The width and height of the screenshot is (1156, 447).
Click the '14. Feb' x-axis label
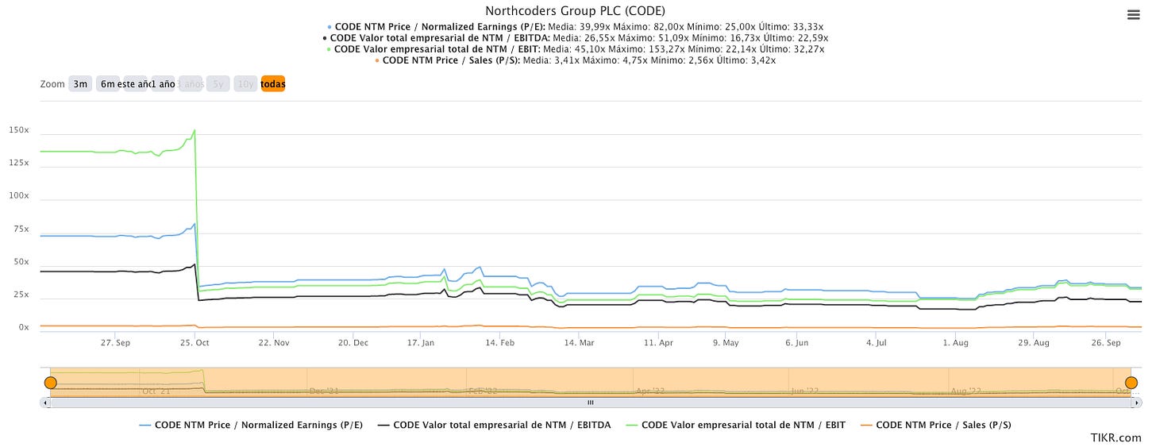[x=500, y=343]
